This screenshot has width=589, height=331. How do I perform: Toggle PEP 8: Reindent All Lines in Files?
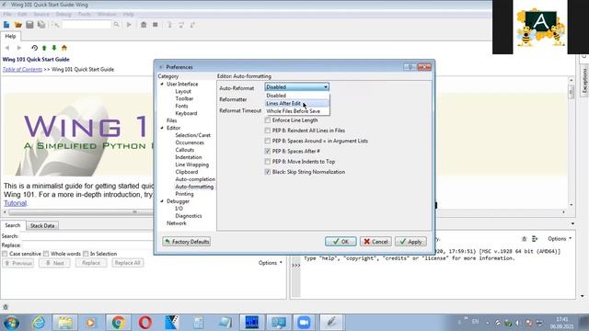[268, 131]
